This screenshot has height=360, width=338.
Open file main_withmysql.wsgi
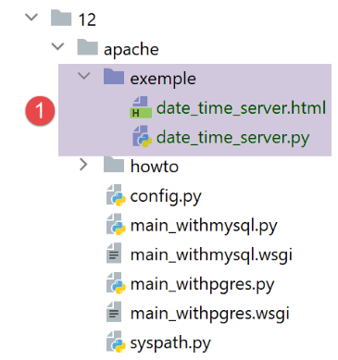point(211,254)
